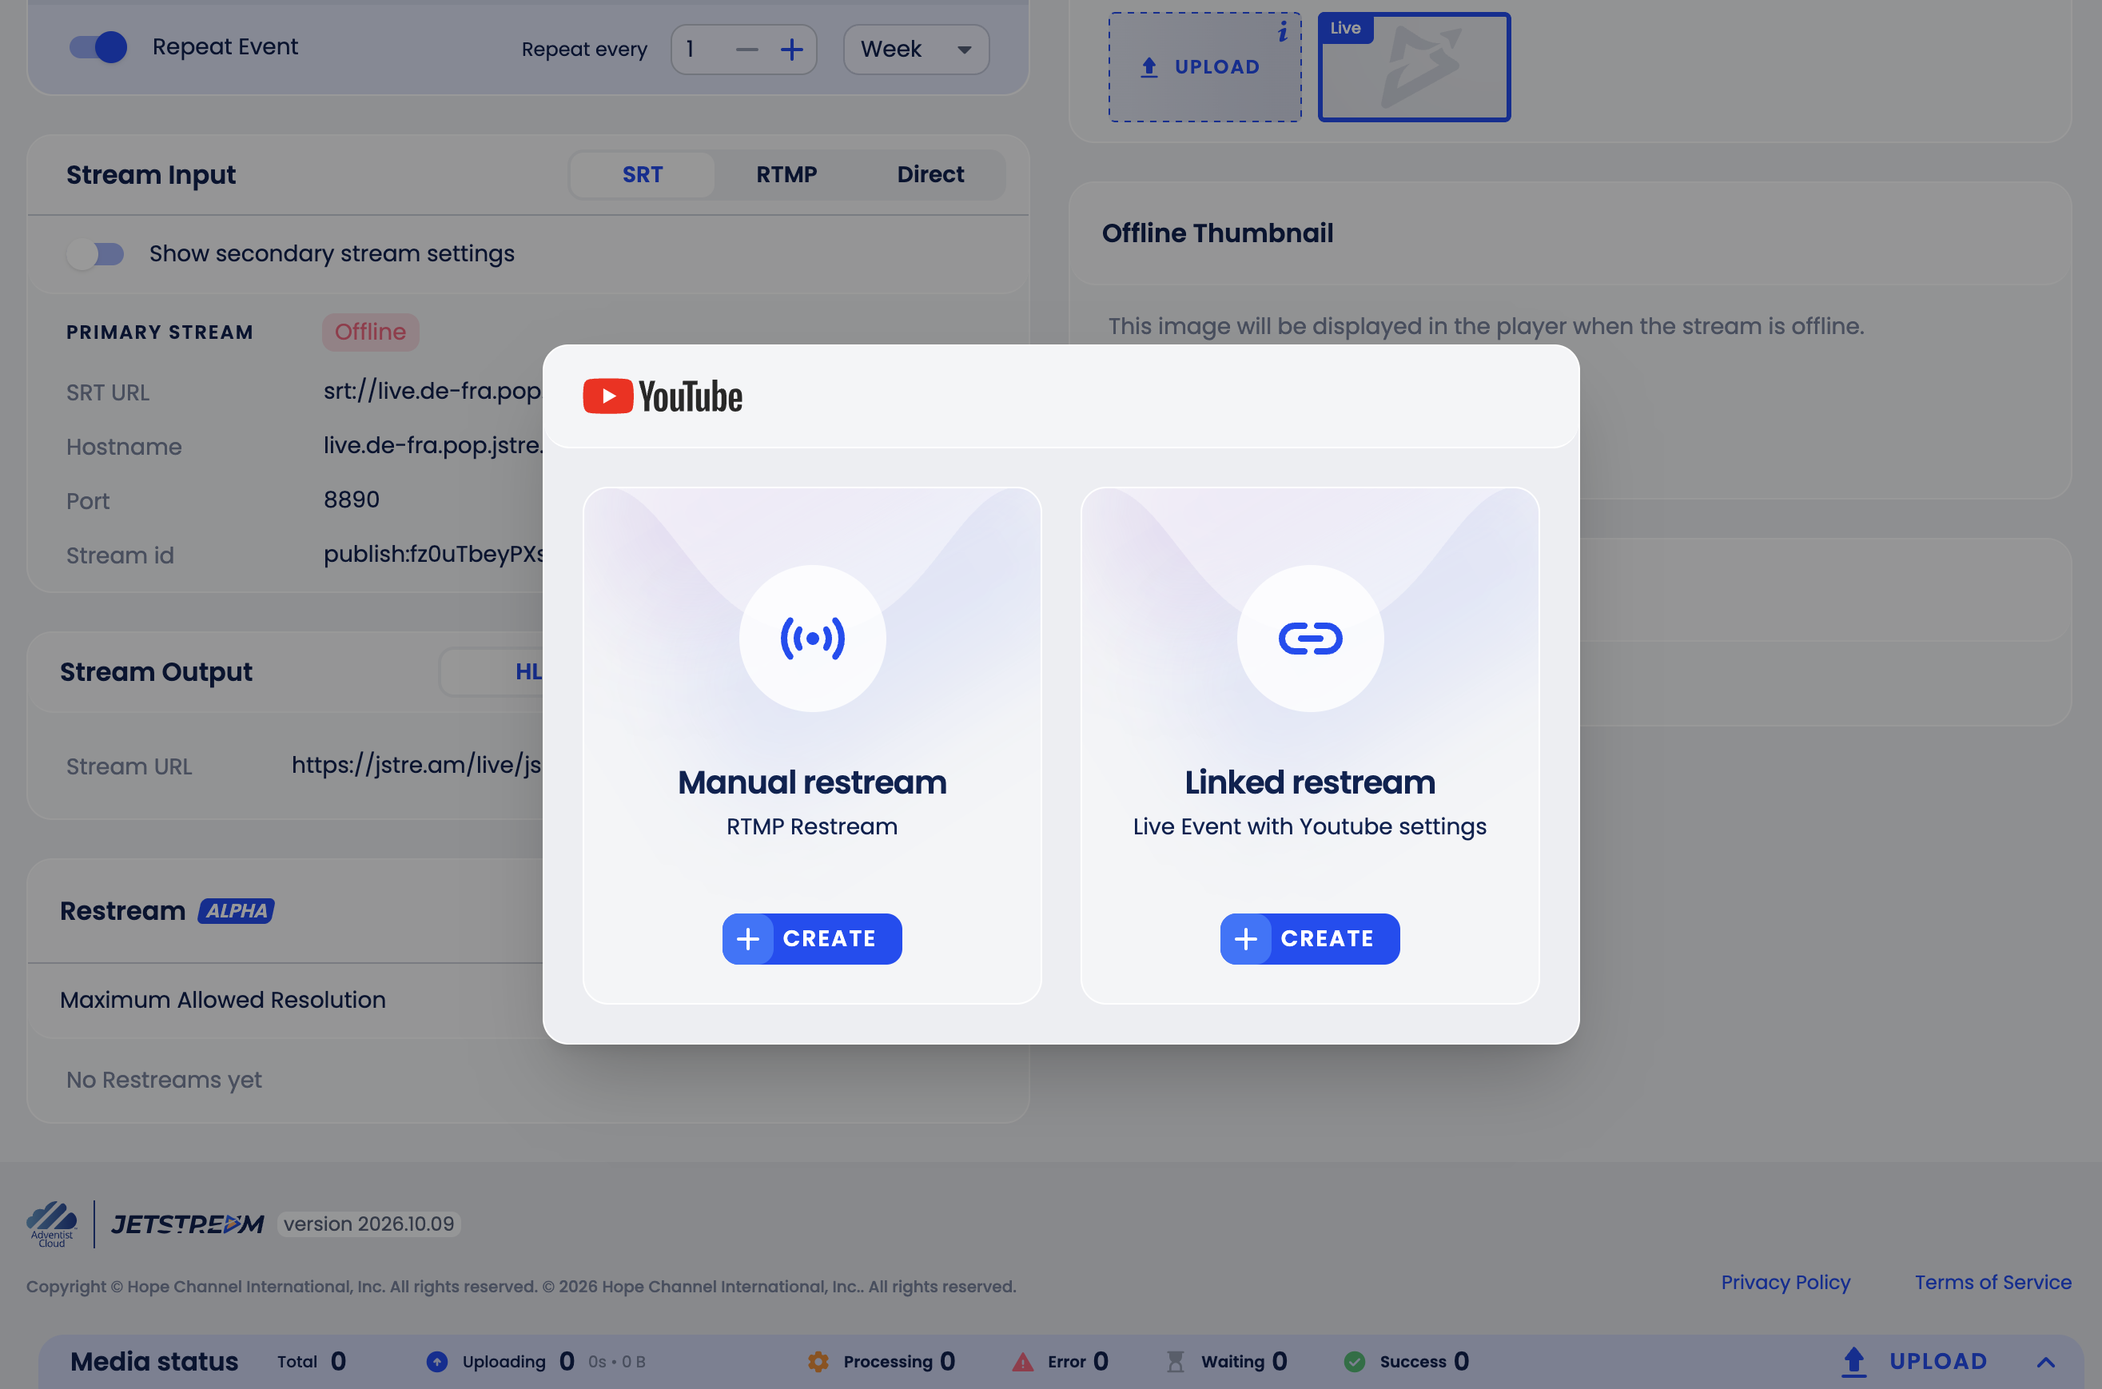Click the Waiting hourglass icon
This screenshot has height=1389, width=2102.
pos(1176,1362)
